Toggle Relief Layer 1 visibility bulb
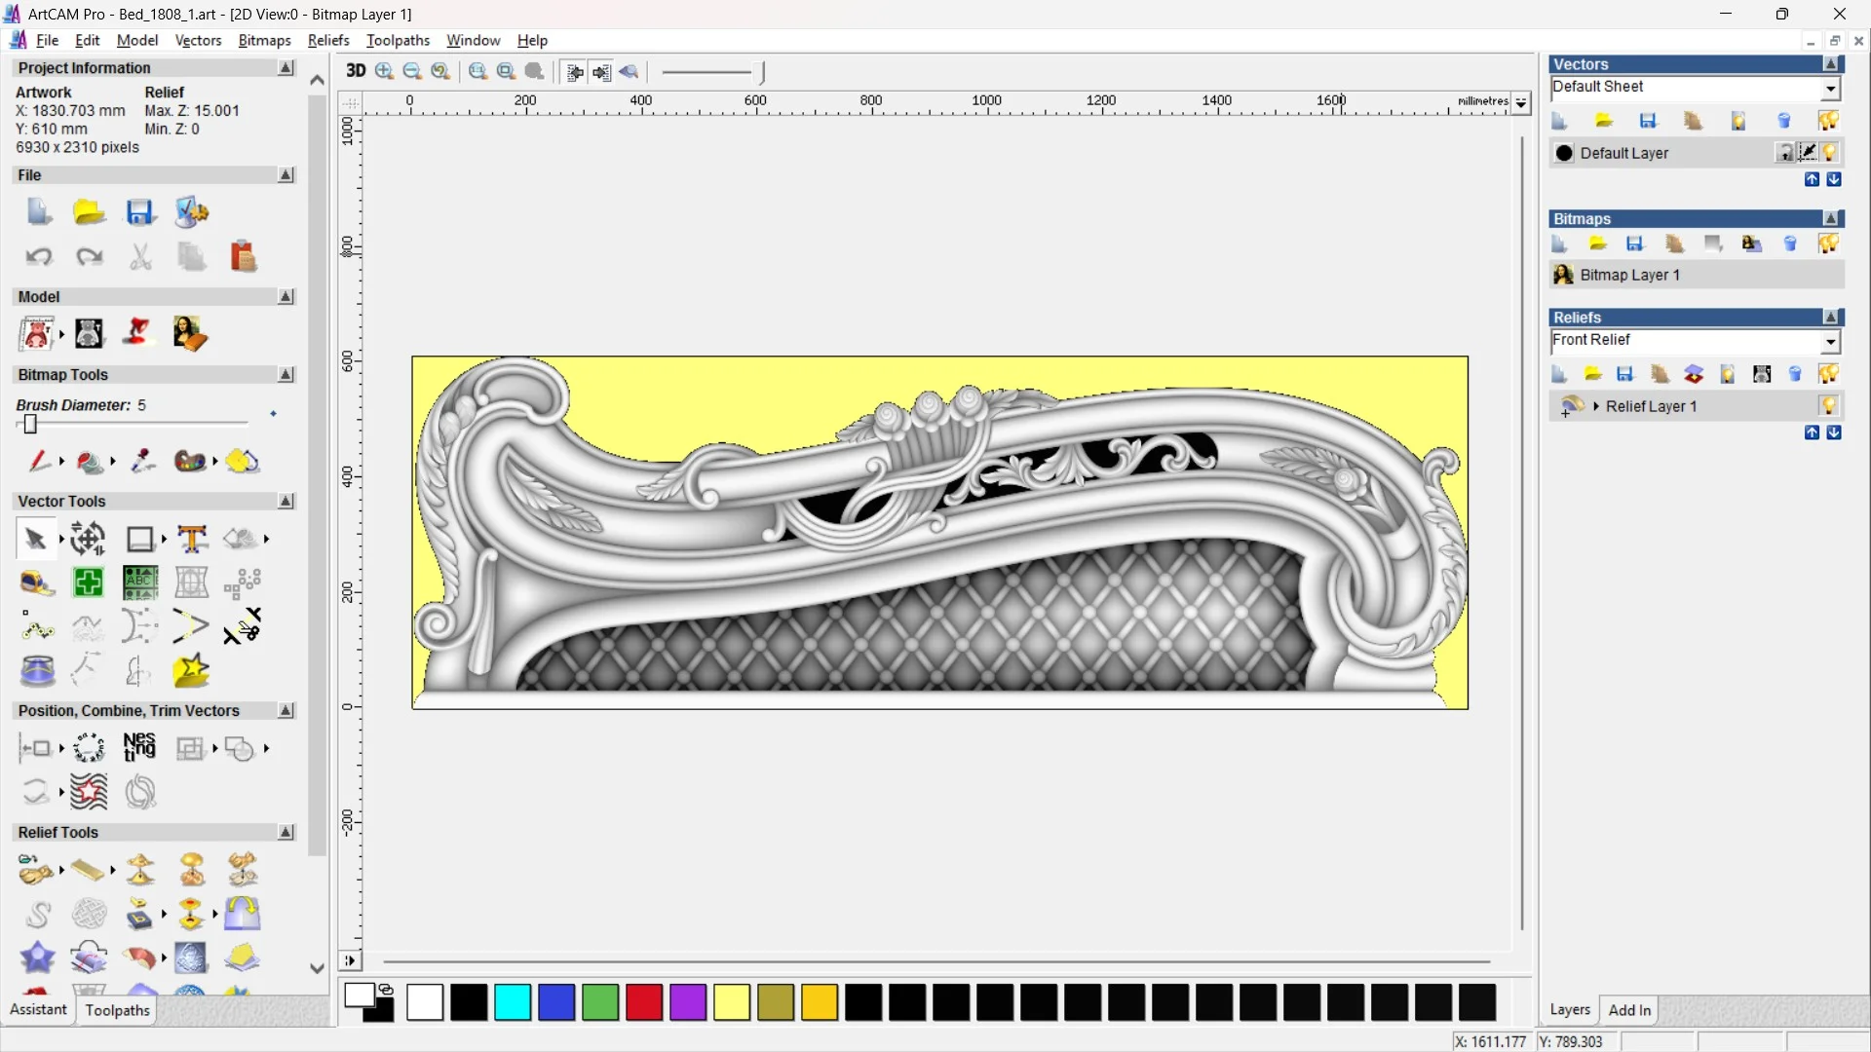The image size is (1871, 1052). pos(1829,406)
